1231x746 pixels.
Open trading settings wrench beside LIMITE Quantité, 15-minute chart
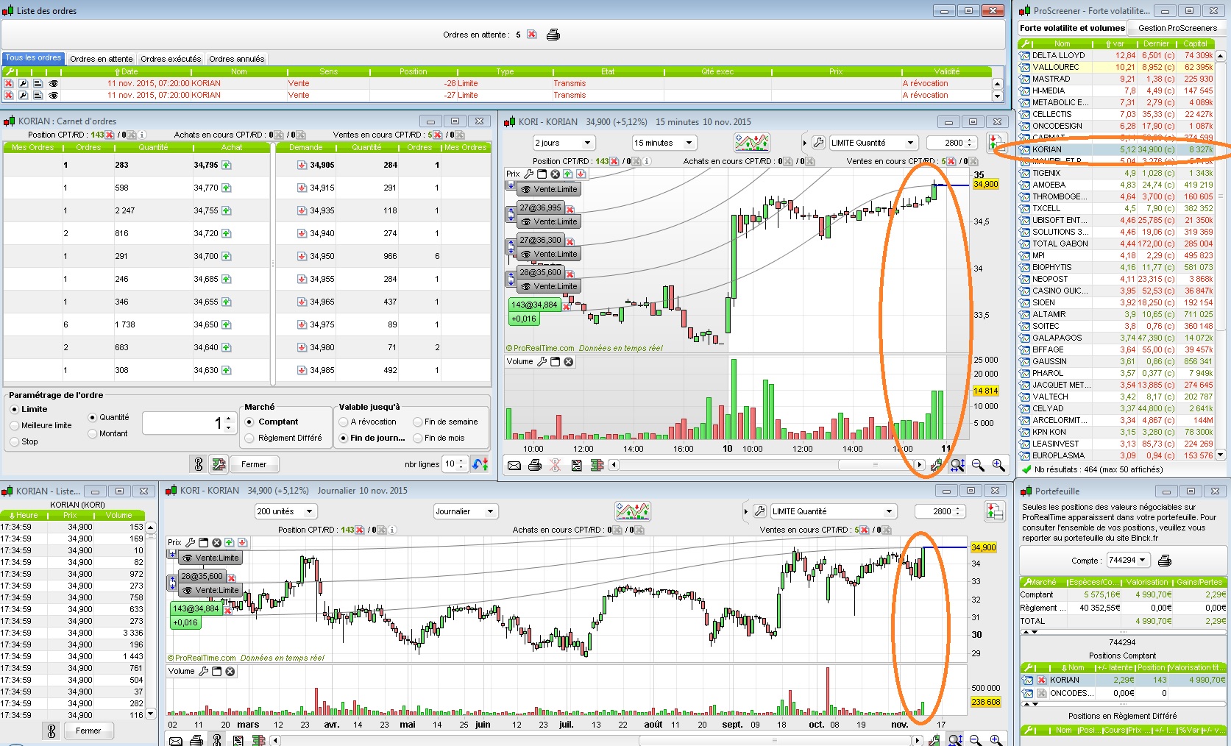[818, 143]
